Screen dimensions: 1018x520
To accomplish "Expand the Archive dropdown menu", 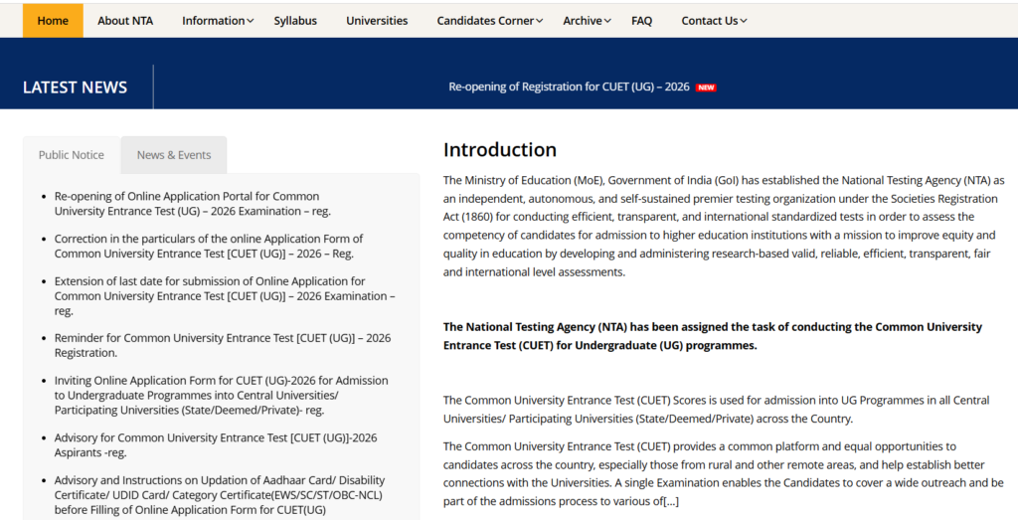I will pyautogui.click(x=587, y=21).
